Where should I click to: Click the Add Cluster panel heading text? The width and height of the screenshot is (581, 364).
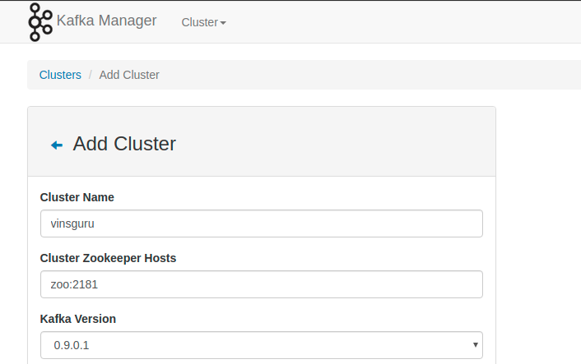pyautogui.click(x=124, y=144)
